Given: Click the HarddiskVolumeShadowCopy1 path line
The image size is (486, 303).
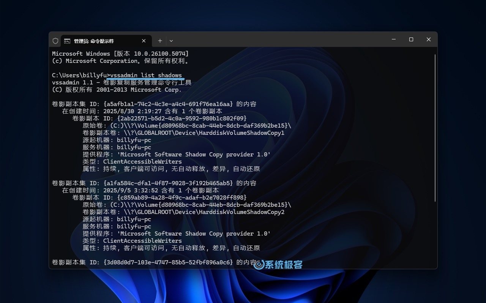Looking at the screenshot, I should [x=183, y=133].
